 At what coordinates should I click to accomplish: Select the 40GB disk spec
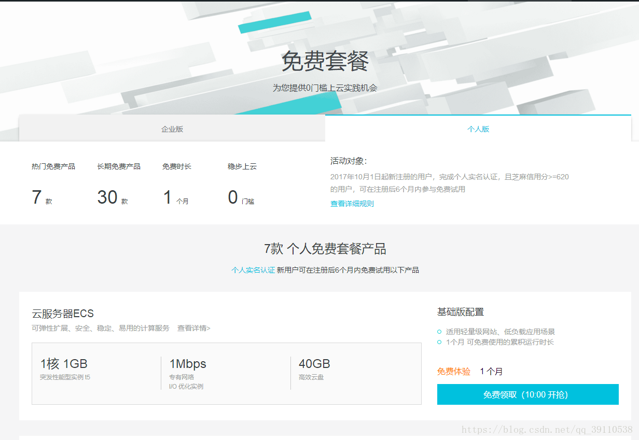coord(314,364)
